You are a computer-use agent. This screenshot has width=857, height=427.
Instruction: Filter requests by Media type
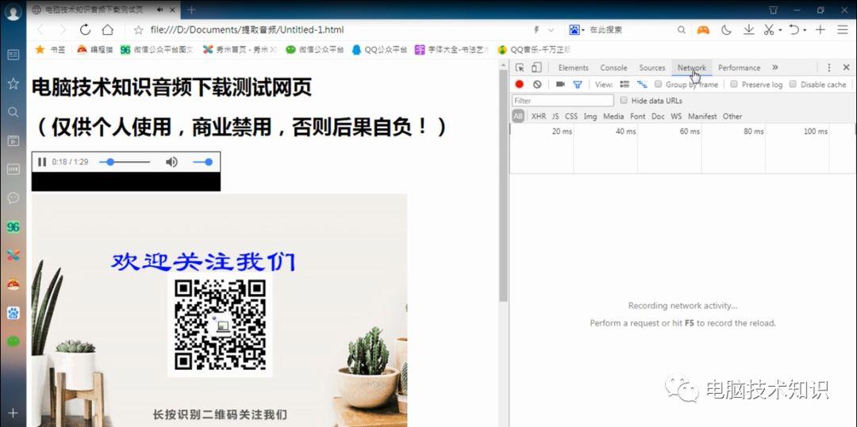click(x=613, y=116)
